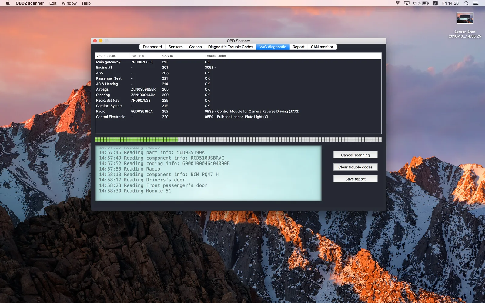Screen dimensions: 485x303
Task: Click the Save report button
Action: [355, 179]
